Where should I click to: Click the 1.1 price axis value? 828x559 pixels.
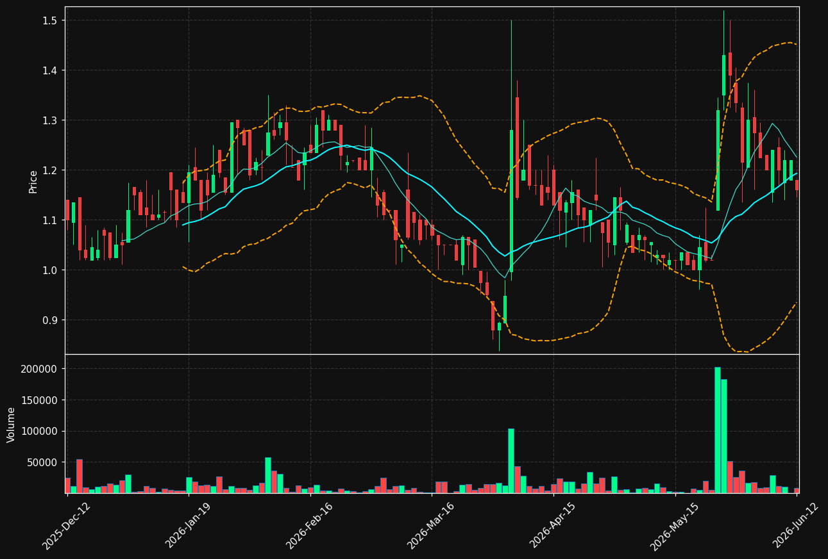[50, 220]
